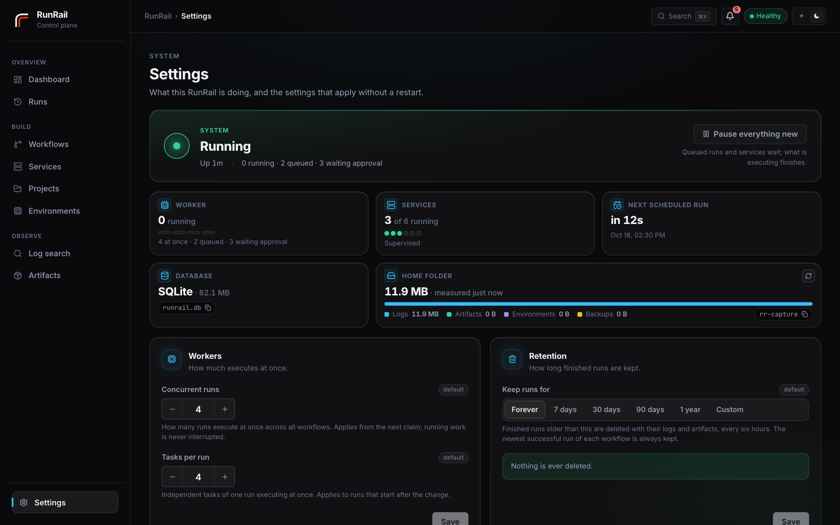The height and width of the screenshot is (525, 840).
Task: Open Dashboard in the sidebar
Action: pos(65,80)
